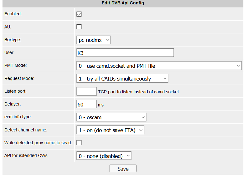Focus the User text field
This screenshot has width=249, height=177.
point(125,53)
